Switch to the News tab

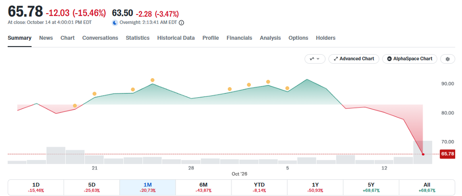pos(46,38)
